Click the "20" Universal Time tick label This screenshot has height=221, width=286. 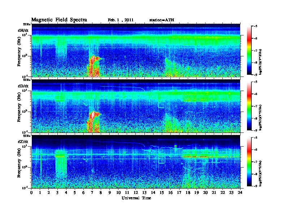[x=205, y=193]
